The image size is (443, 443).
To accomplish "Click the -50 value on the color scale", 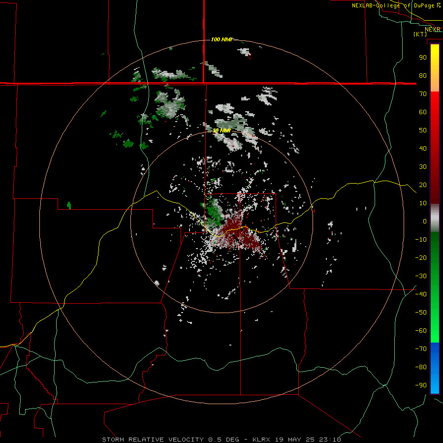I will (421, 312).
